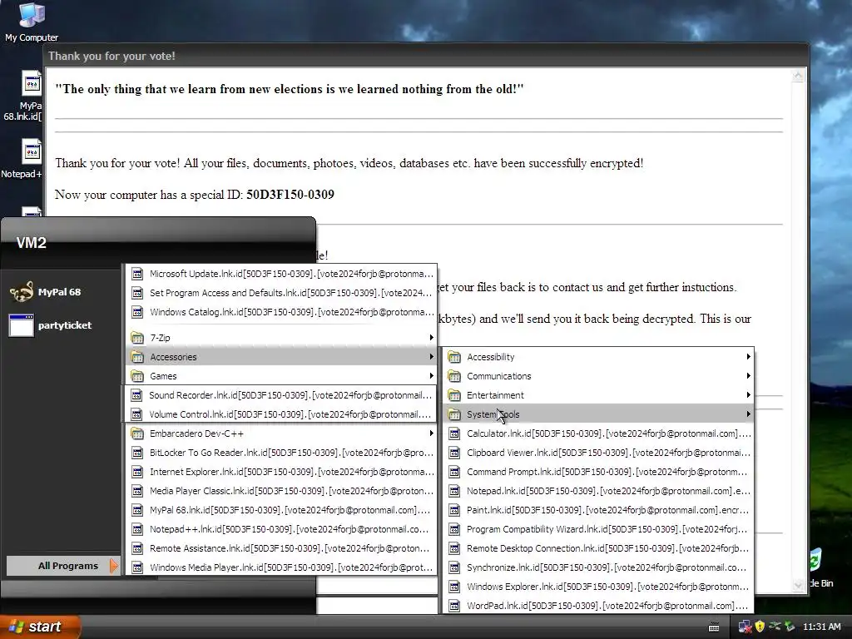Expand the System Tools submenu arrow
The height and width of the screenshot is (639, 852).
coord(748,414)
